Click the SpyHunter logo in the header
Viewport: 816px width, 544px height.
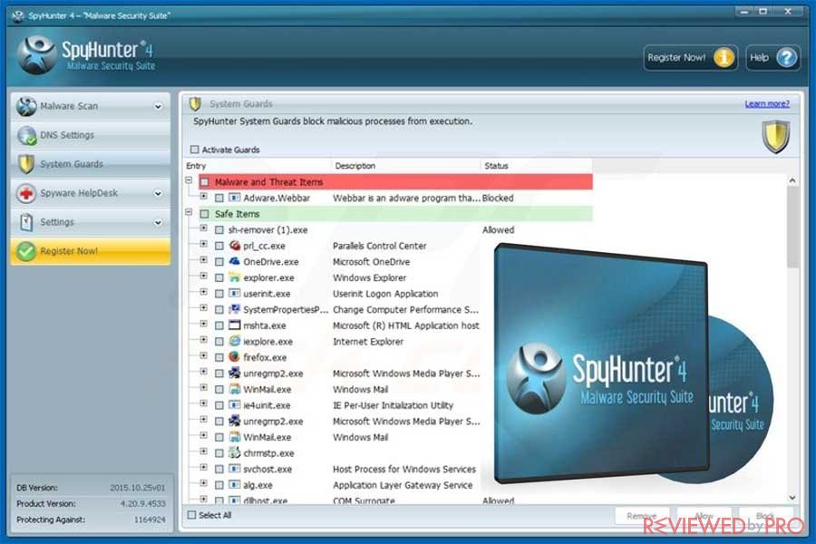(36, 55)
